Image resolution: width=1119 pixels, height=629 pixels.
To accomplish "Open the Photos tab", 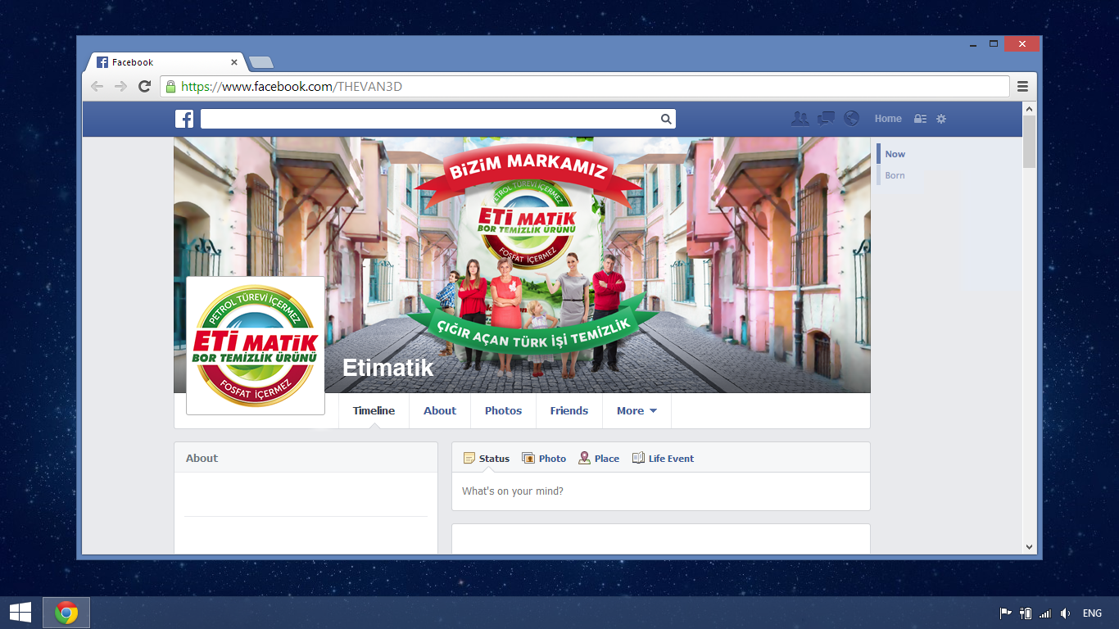I will [x=503, y=411].
